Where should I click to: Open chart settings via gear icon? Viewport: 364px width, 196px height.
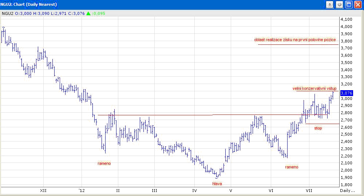(339, 5)
